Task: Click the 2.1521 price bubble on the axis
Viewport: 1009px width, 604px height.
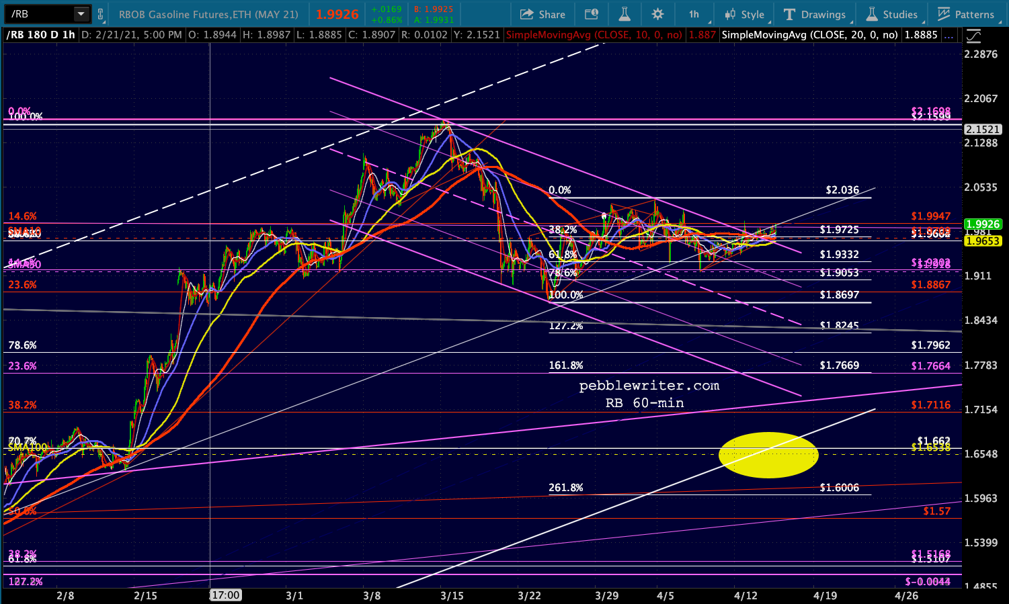Action: coord(983,129)
